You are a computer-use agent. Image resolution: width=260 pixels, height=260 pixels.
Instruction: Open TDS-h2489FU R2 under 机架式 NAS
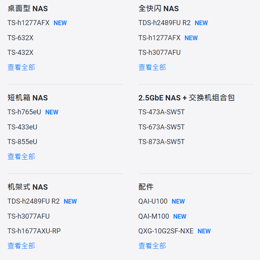click(x=34, y=201)
